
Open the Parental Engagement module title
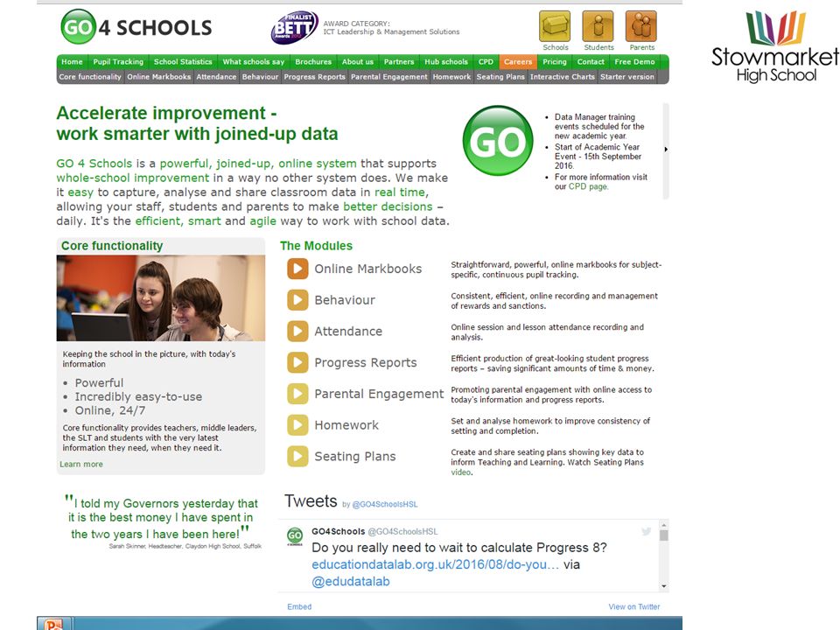(379, 394)
